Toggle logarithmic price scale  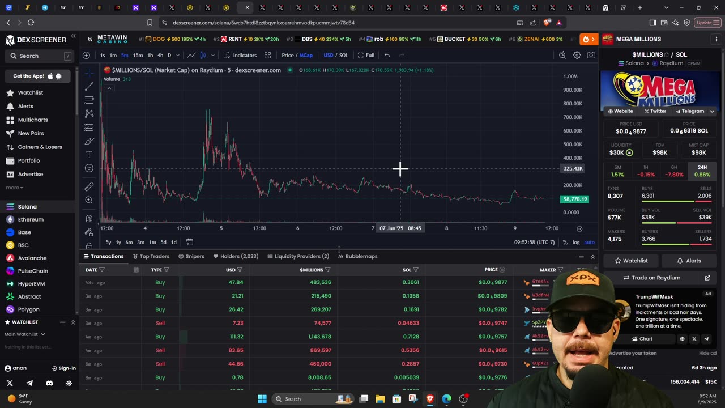[576, 243]
